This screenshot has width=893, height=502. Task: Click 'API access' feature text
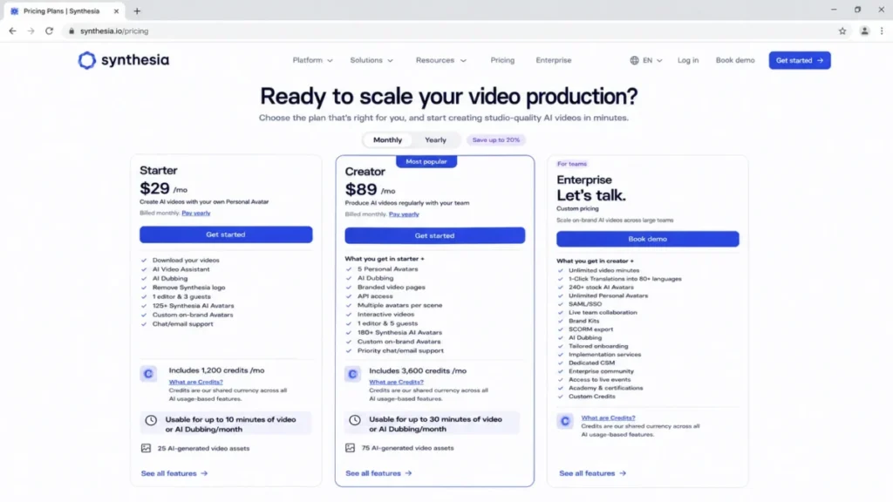375,296
